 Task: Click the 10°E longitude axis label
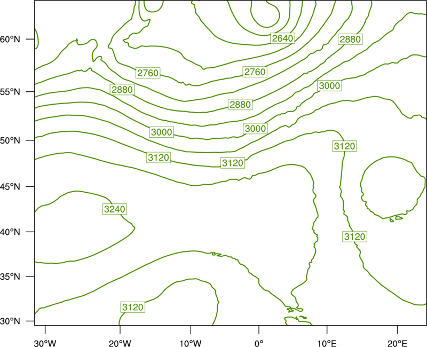pos(327,343)
